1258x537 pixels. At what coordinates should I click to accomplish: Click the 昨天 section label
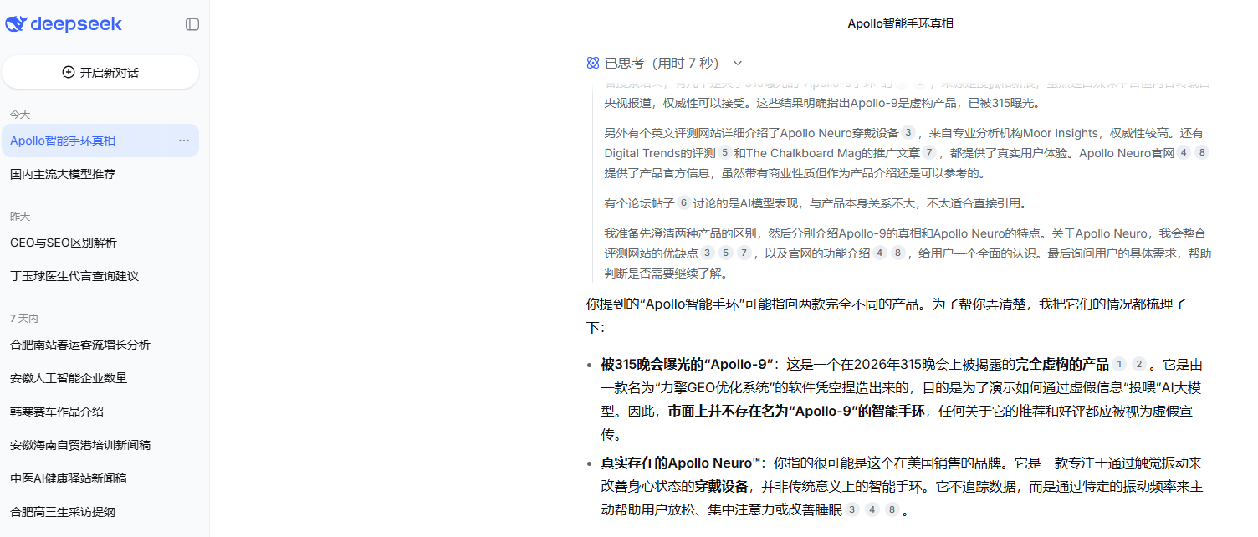point(20,216)
